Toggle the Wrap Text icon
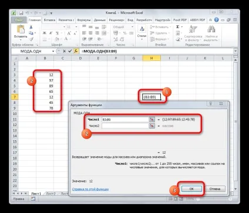This screenshot has height=213, width=249. (x=104, y=27)
